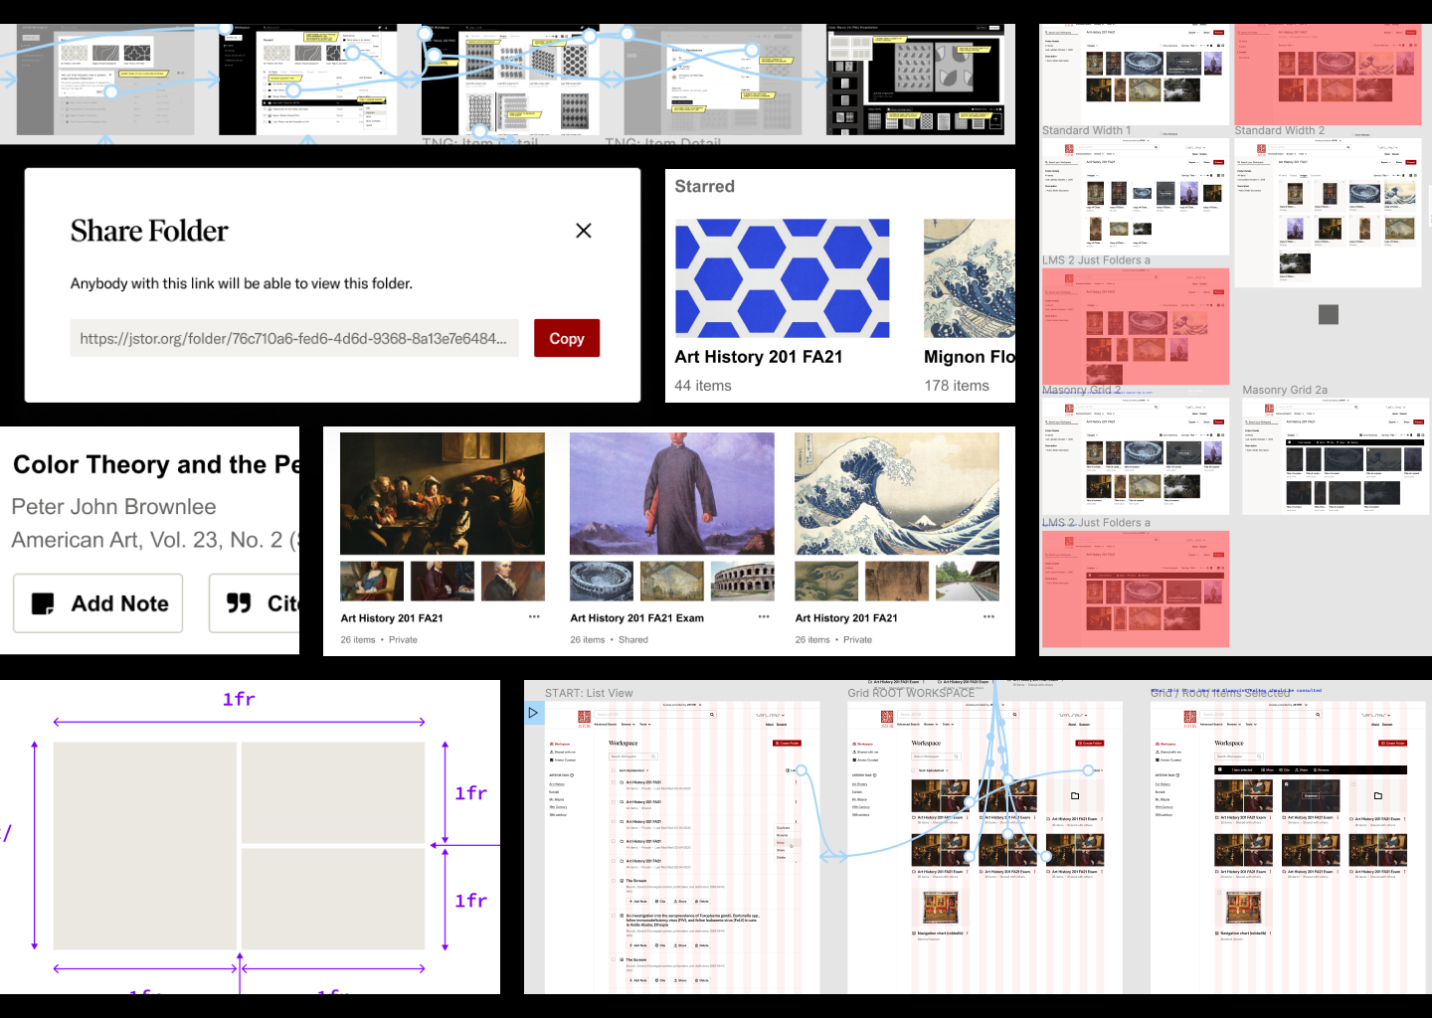Select the gray square shape on the canvas
The image size is (1432, 1018).
click(x=1329, y=314)
